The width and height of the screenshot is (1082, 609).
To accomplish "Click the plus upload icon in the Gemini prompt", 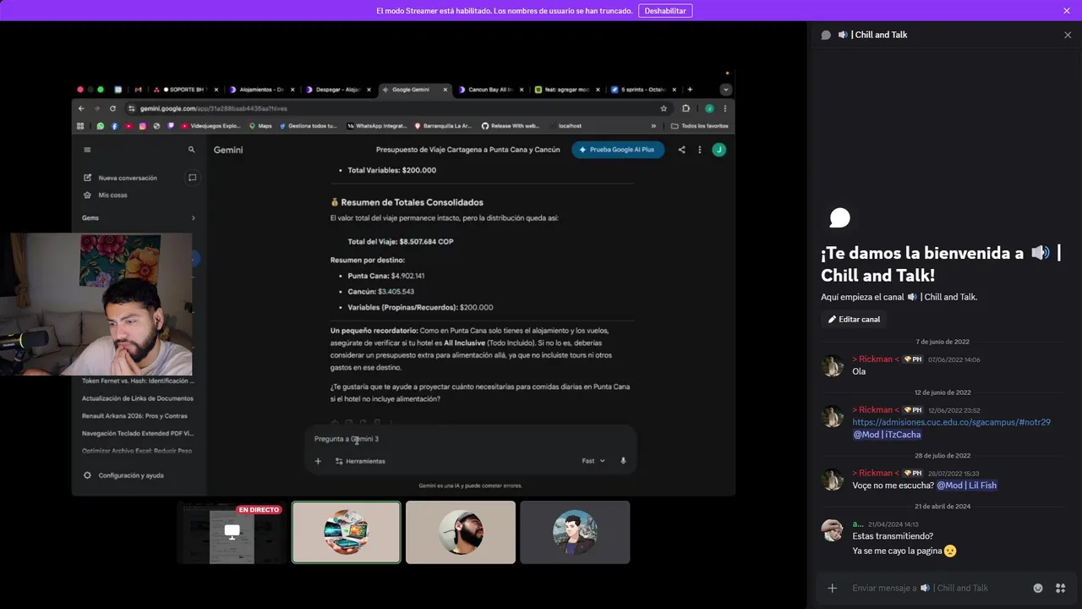I will [319, 461].
